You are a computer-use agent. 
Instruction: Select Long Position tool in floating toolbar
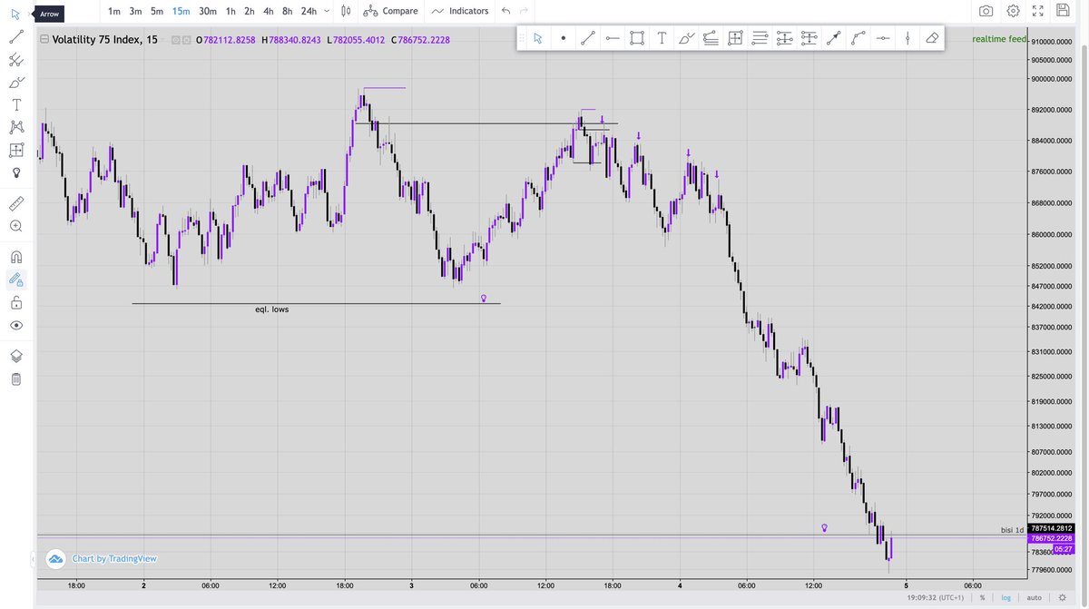(785, 38)
